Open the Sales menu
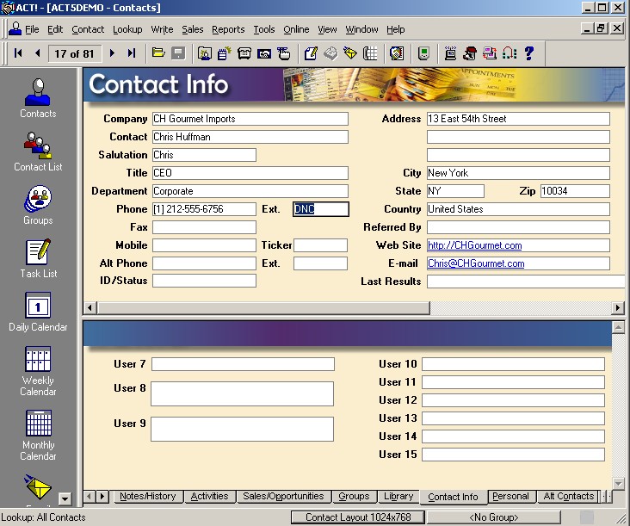The height and width of the screenshot is (526, 630). coord(193,29)
